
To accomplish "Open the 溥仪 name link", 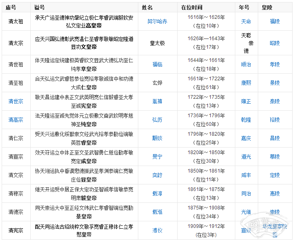I will [x=157, y=230].
